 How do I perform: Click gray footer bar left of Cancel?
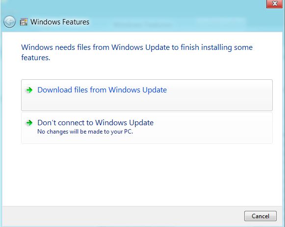click(122, 216)
